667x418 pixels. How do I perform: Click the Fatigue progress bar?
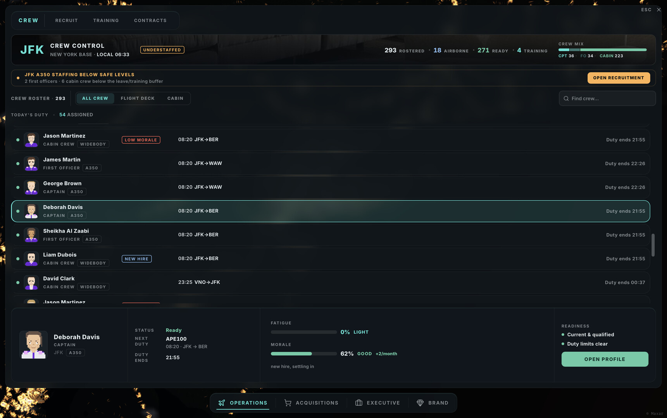coord(303,332)
